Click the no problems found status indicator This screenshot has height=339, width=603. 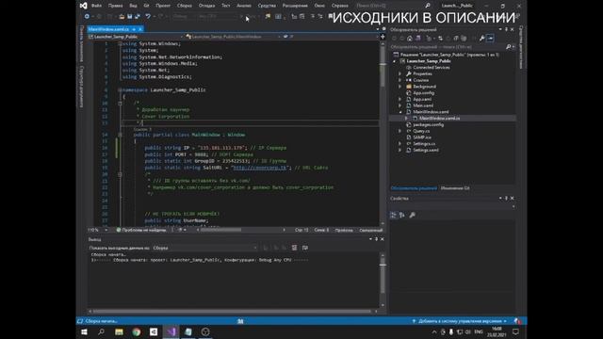click(141, 230)
